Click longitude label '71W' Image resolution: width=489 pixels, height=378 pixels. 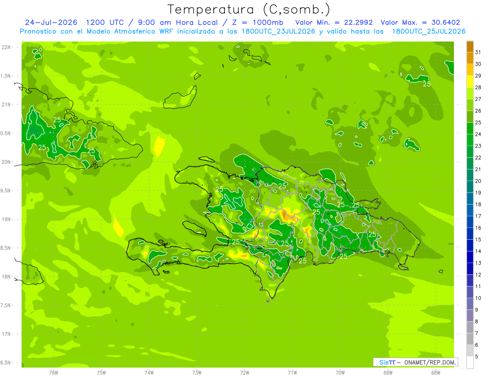(292, 372)
